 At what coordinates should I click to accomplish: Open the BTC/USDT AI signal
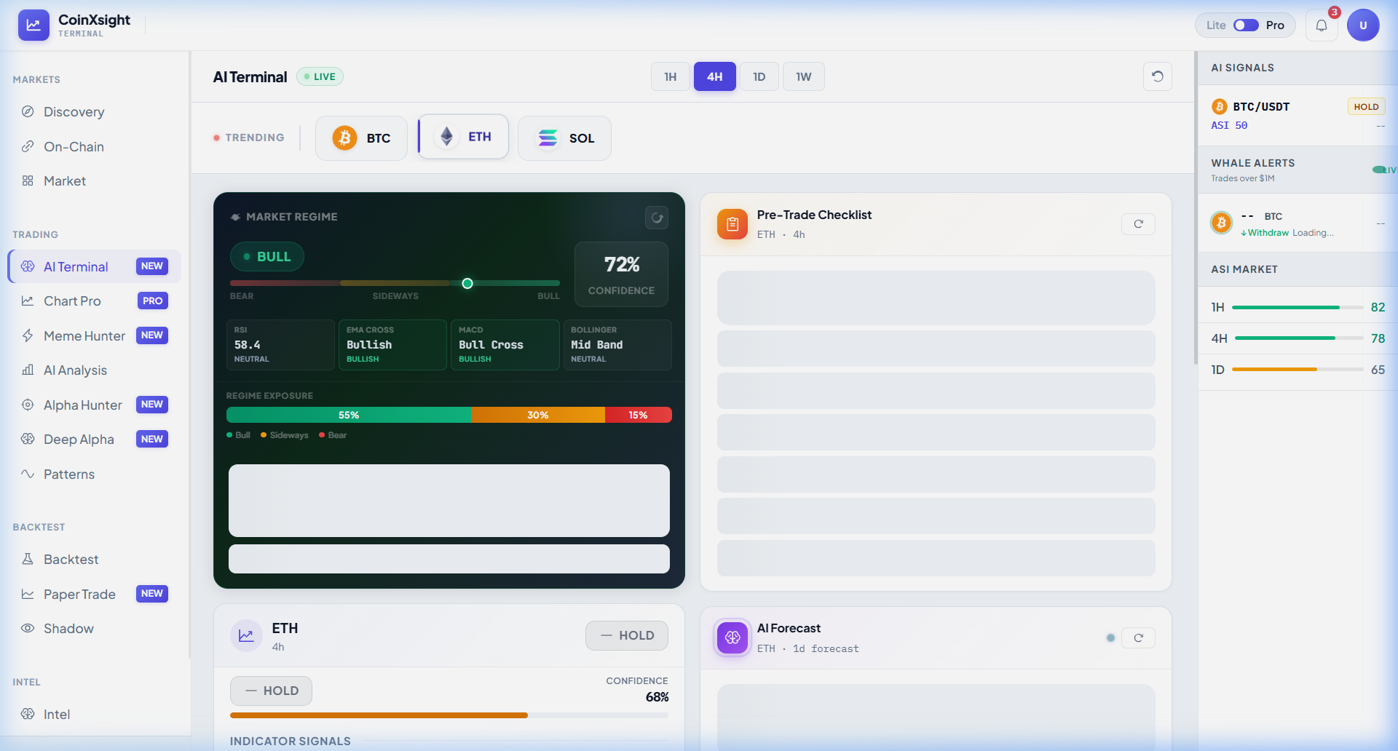pos(1298,116)
